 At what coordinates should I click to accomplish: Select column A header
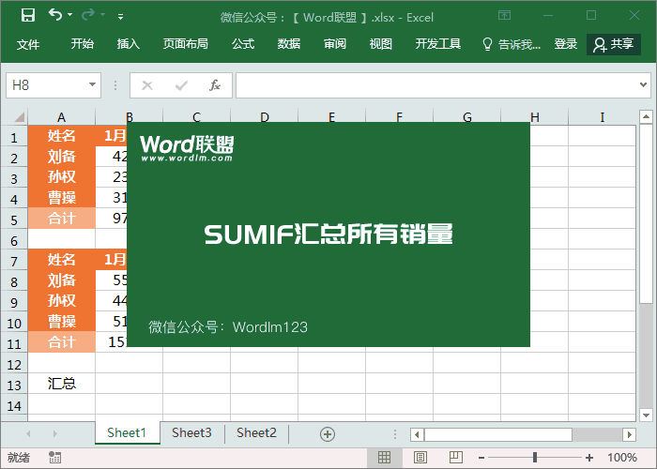[x=62, y=117]
